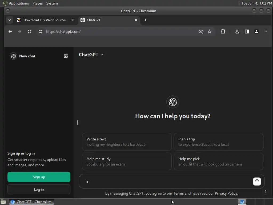
Task: Toggle the browser side panel icon
Action: pos(247,31)
